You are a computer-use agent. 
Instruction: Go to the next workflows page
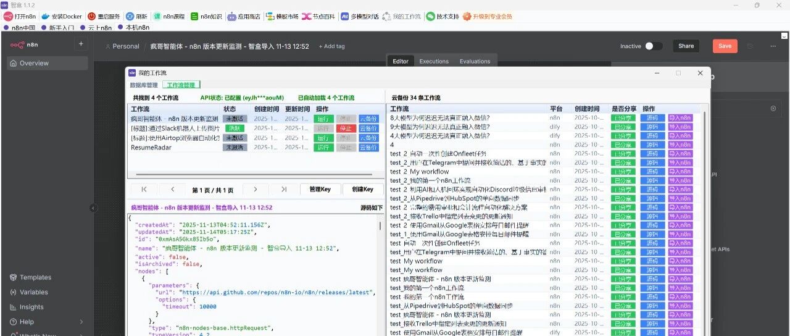[255, 189]
